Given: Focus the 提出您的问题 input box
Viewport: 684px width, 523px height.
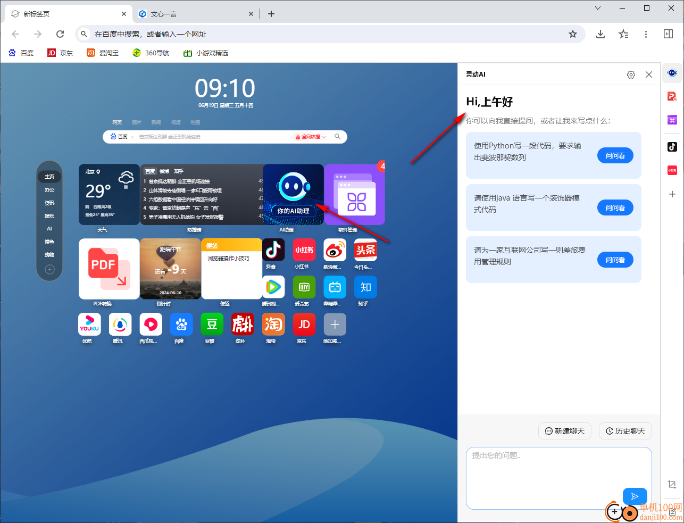Looking at the screenshot, I should [x=559, y=478].
